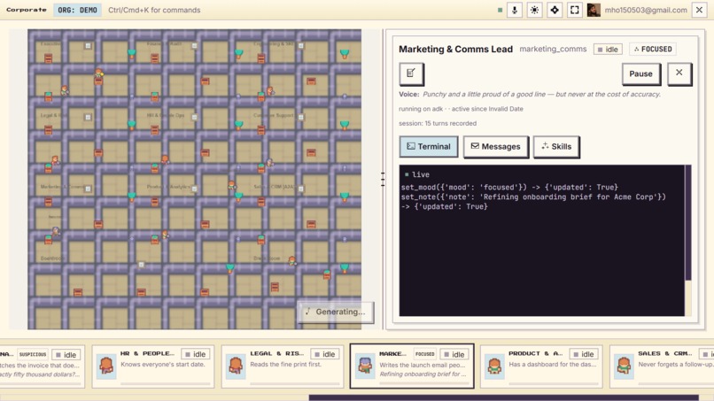Click 'Never forgets a follow-up.' card text

coord(676,364)
